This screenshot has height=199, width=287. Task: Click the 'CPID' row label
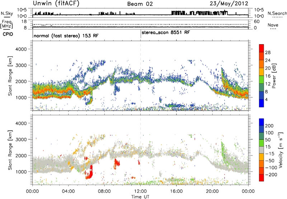(8, 34)
